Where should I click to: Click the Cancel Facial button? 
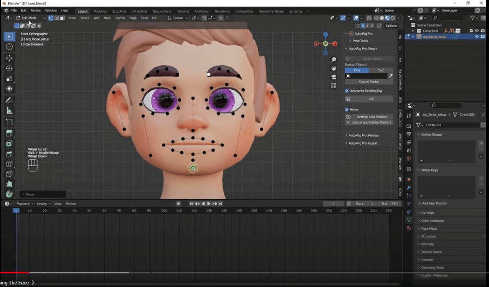[369, 82]
